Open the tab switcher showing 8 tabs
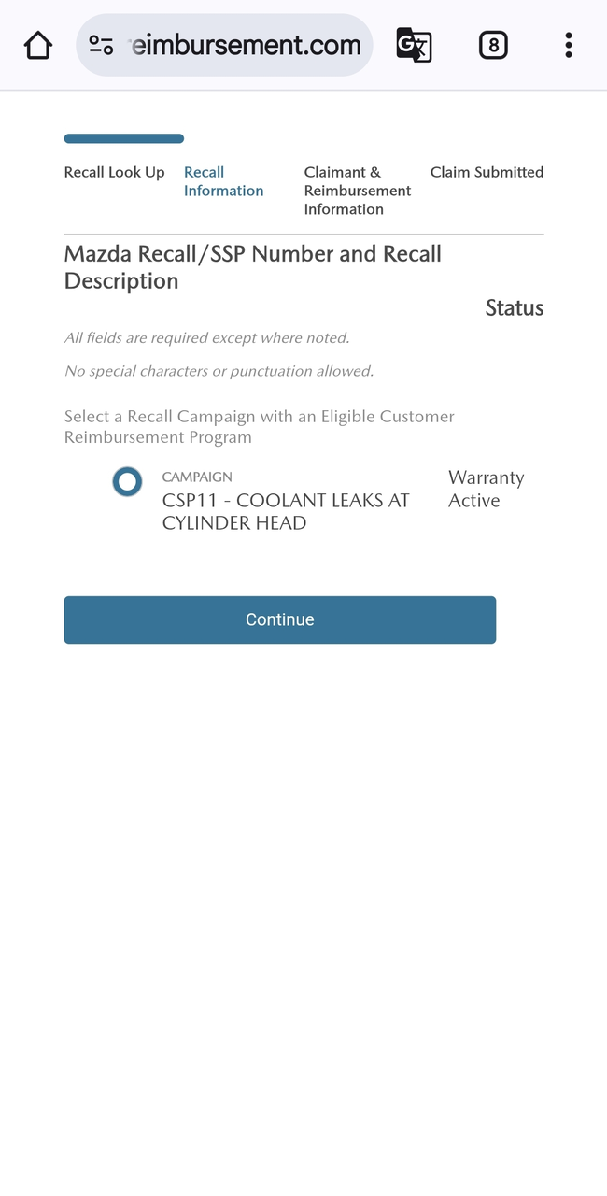Image resolution: width=607 pixels, height=1196 pixels. point(493,45)
